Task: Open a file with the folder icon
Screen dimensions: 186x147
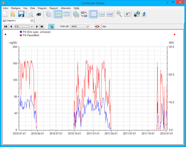Action: pos(13,14)
